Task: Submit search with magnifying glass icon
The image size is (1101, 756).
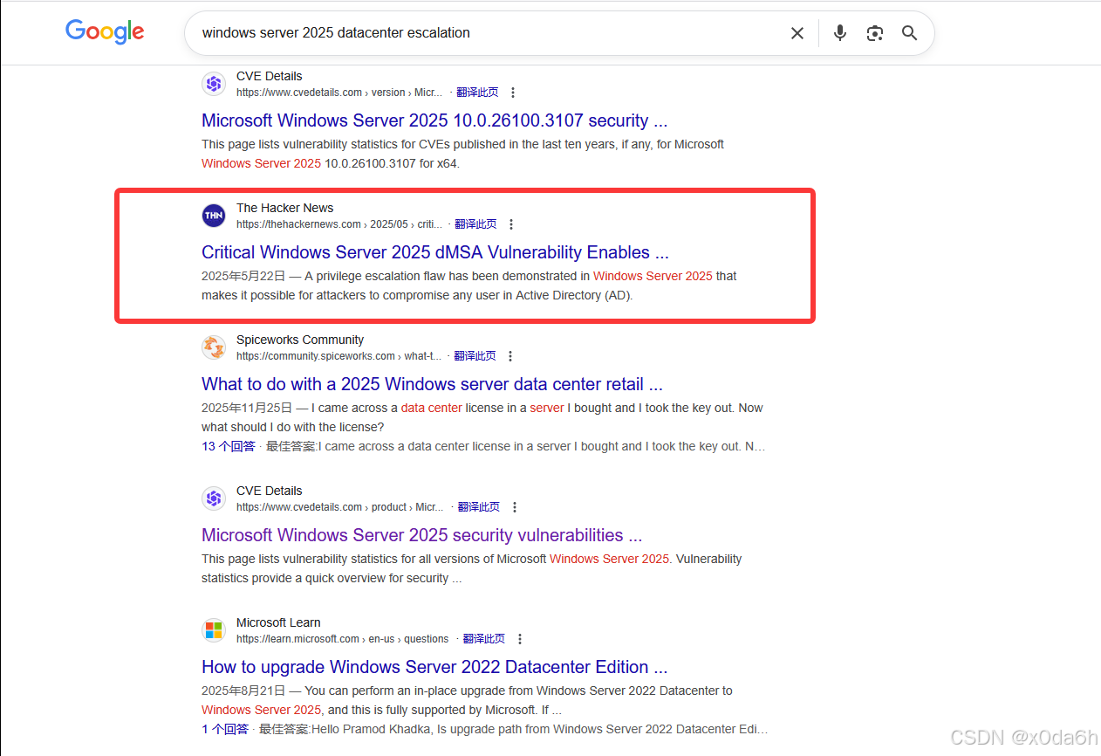Action: [910, 33]
